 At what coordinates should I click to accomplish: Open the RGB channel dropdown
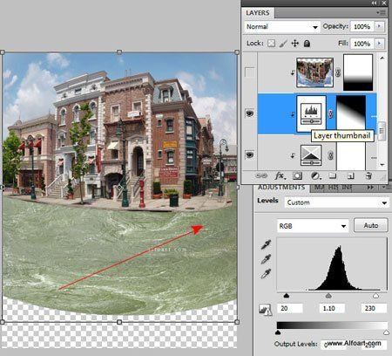click(x=313, y=226)
